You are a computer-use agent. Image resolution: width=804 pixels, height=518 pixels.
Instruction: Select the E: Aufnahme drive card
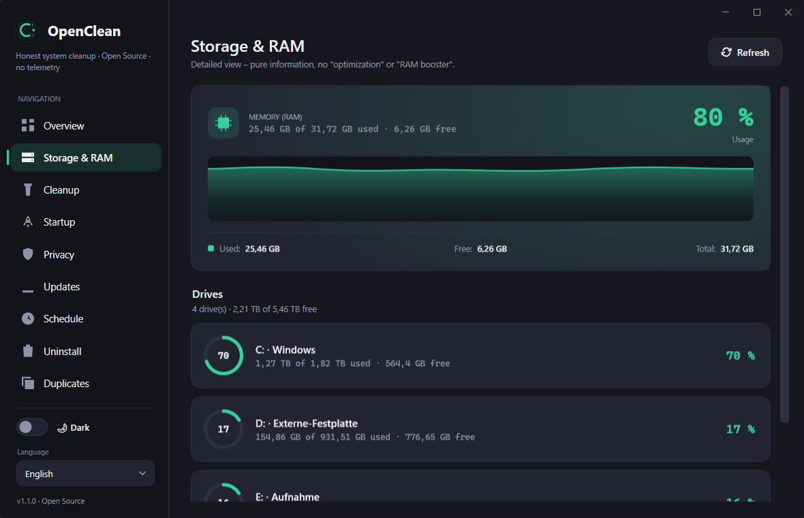coord(480,486)
